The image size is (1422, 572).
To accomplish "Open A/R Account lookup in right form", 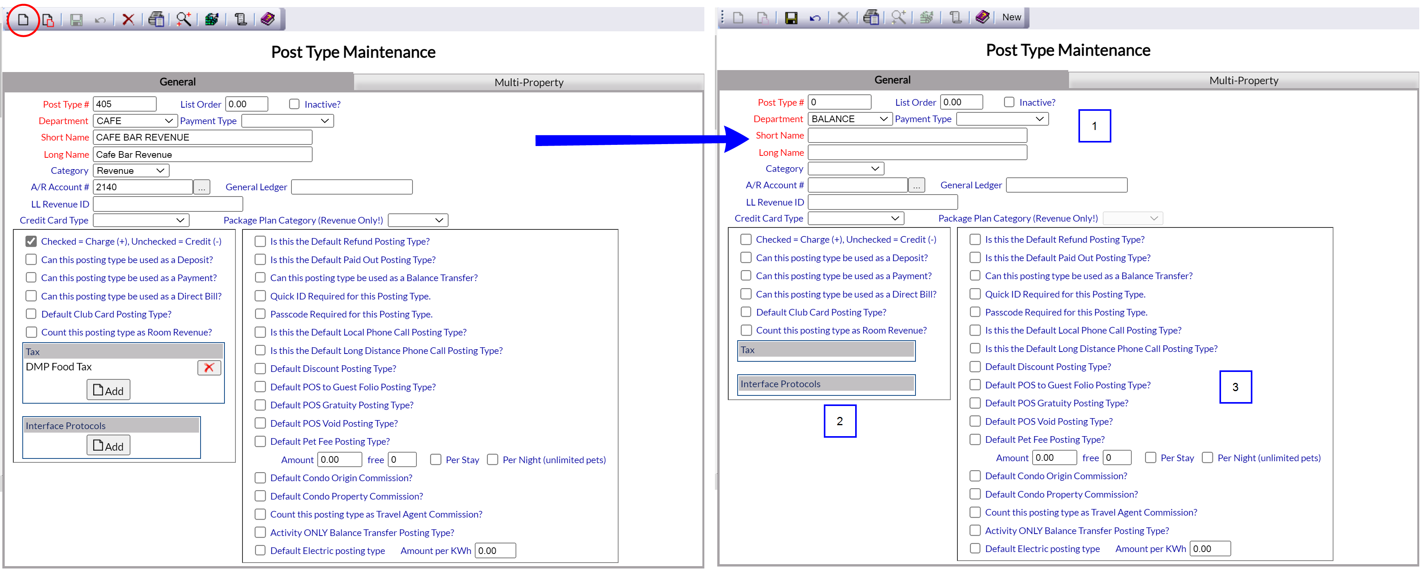I will click(916, 185).
